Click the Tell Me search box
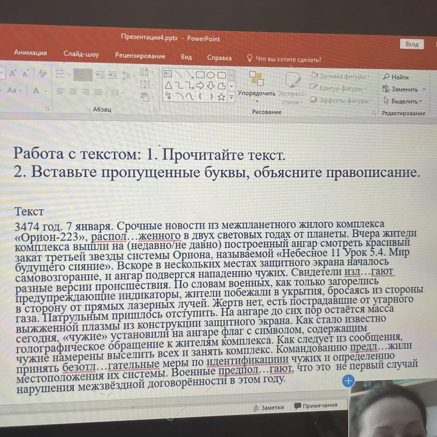Screen dimensions: 437x437 [x=284, y=59]
